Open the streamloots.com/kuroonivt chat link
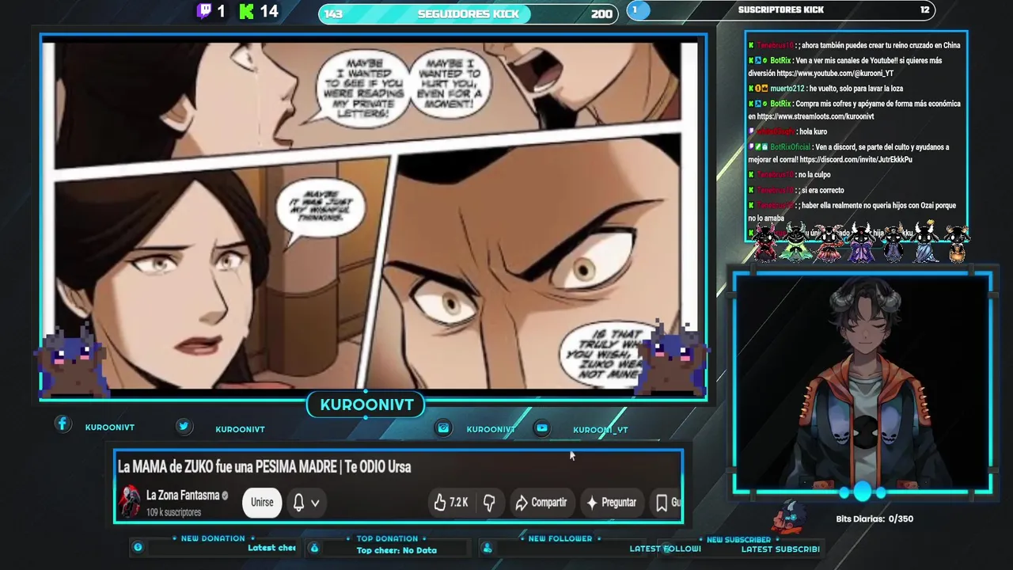 point(815,116)
